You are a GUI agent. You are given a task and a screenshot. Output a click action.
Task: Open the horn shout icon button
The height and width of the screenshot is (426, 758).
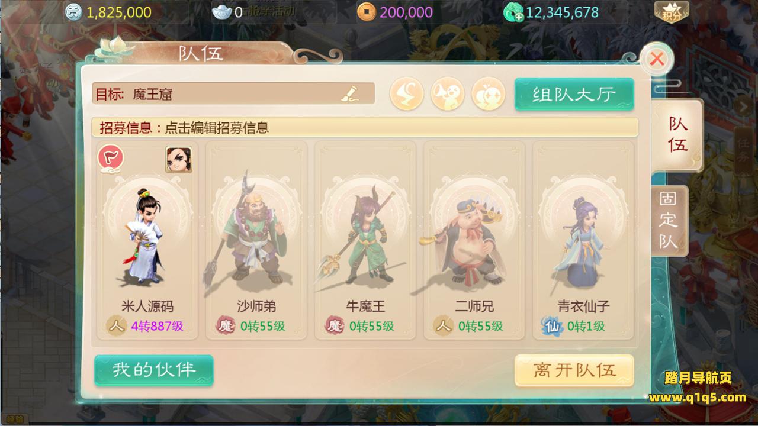click(x=448, y=94)
